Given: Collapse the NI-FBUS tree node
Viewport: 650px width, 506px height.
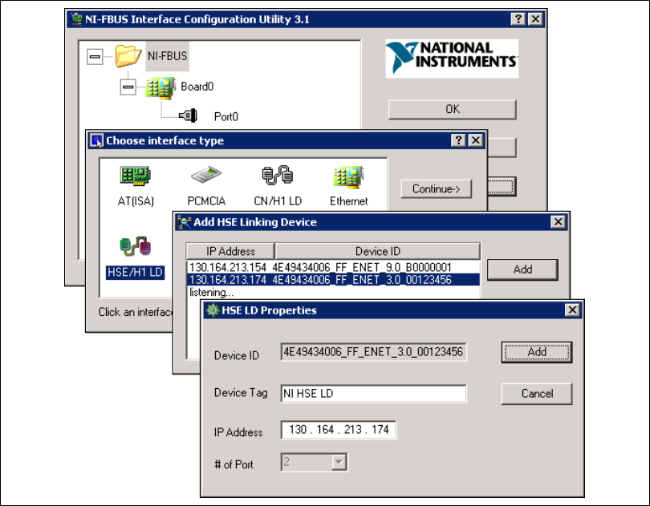Looking at the screenshot, I should tap(95, 56).
